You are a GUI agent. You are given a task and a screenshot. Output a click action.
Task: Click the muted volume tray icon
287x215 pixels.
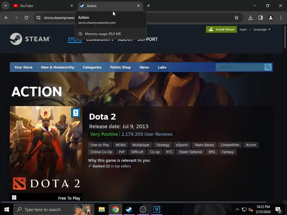[251, 209]
